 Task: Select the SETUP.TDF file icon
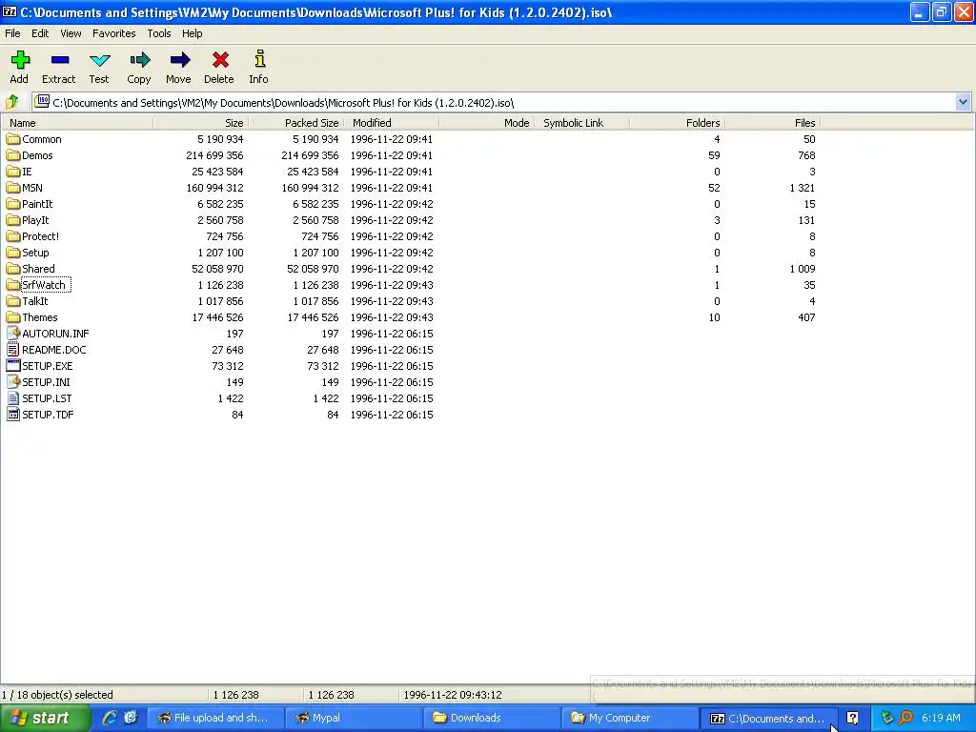click(x=13, y=414)
